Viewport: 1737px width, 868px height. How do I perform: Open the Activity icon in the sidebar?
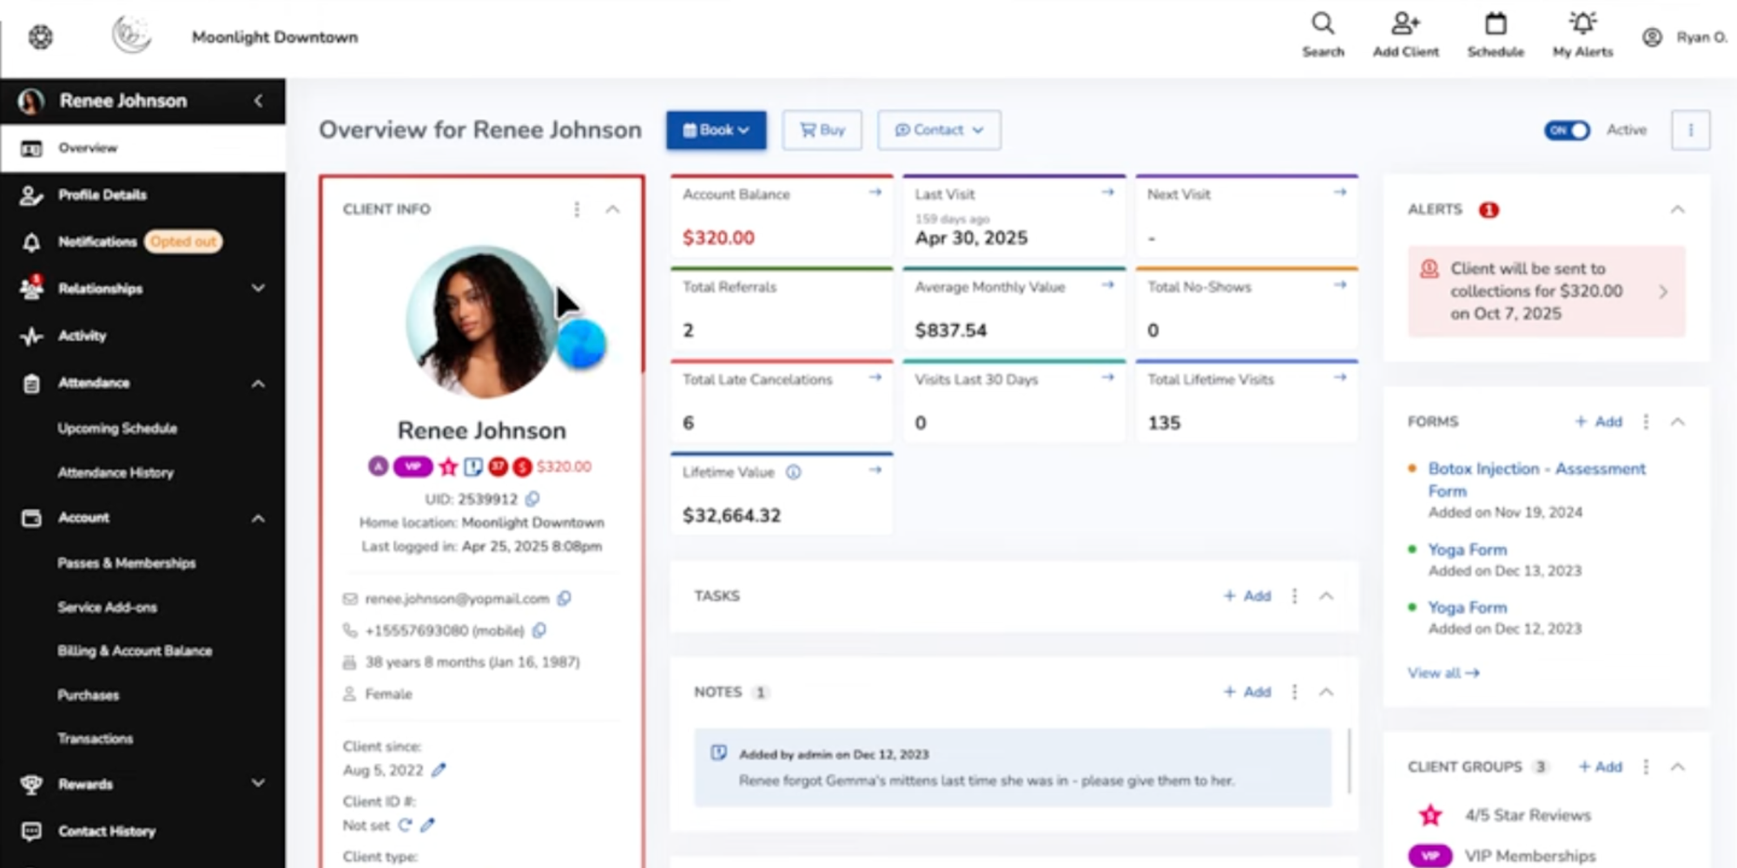click(x=32, y=336)
